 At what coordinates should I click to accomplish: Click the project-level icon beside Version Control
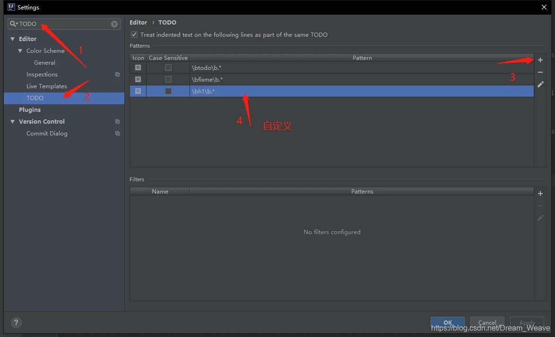(118, 121)
